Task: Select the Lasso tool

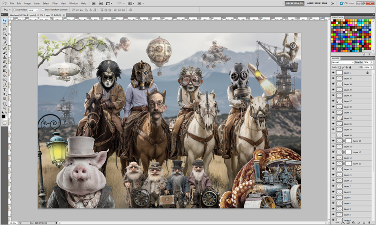Action: (4, 29)
